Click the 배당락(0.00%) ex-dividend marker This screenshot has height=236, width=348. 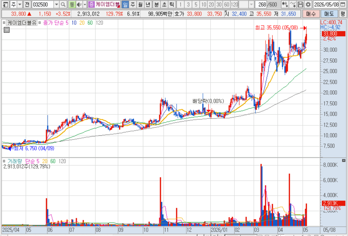(208, 102)
